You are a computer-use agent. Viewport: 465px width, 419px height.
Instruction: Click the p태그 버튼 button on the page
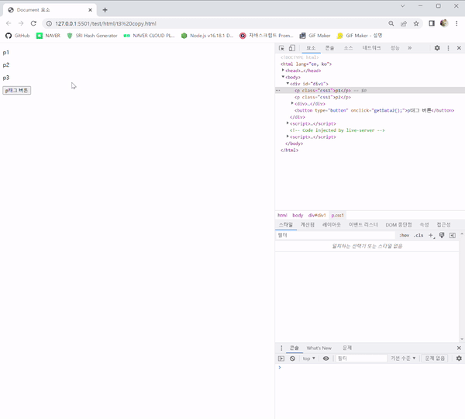click(17, 90)
